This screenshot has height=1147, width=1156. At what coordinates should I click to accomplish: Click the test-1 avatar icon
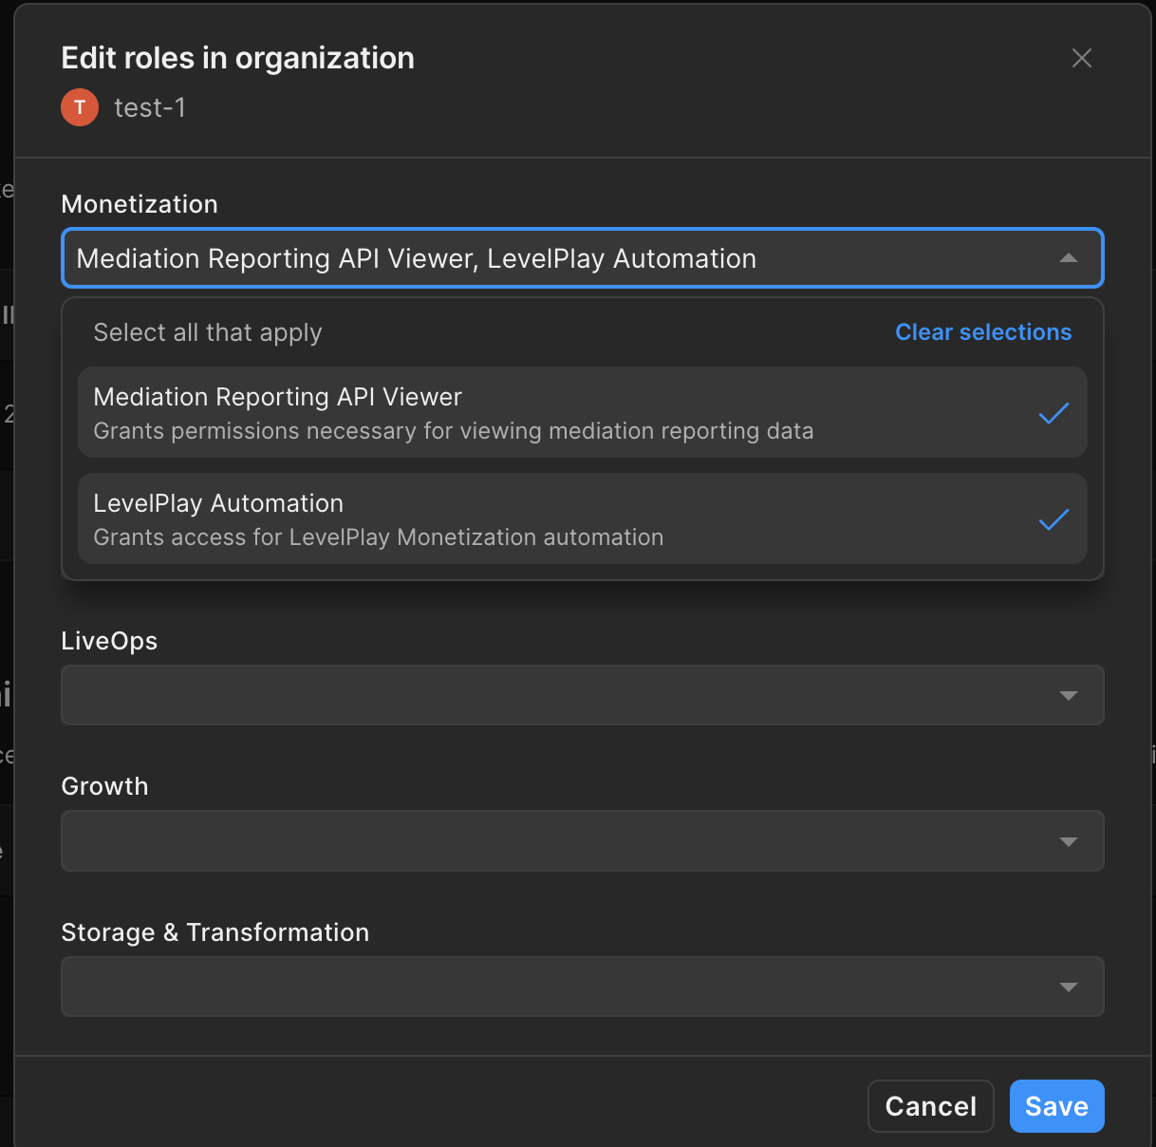click(80, 107)
